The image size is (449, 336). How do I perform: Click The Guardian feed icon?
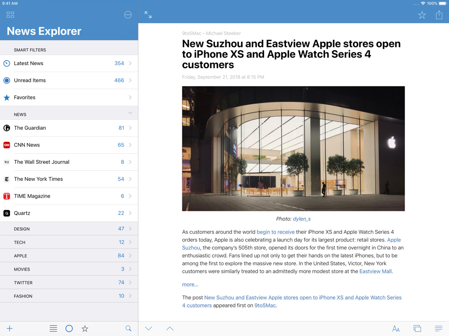[x=7, y=128]
